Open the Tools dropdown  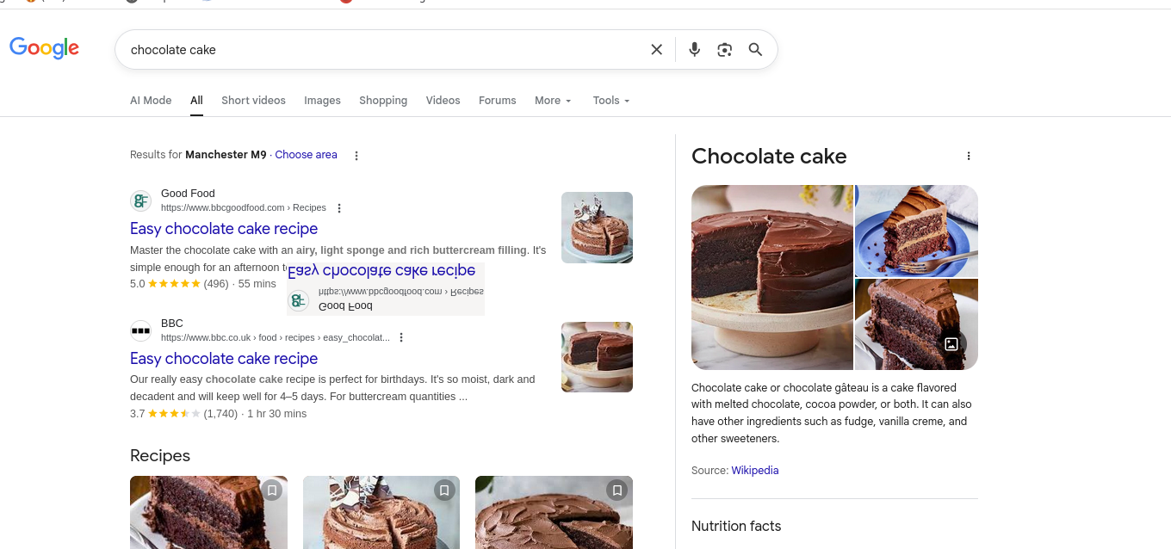tap(611, 101)
